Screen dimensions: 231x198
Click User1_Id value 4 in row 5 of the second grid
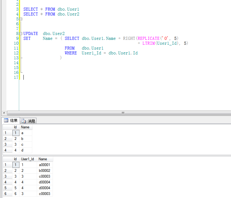tap(28, 188)
